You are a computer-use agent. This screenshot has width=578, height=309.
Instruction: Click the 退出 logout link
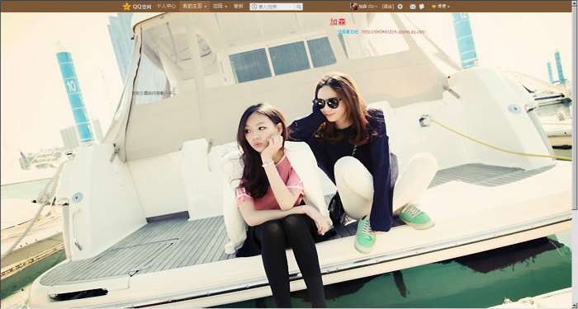388,7
